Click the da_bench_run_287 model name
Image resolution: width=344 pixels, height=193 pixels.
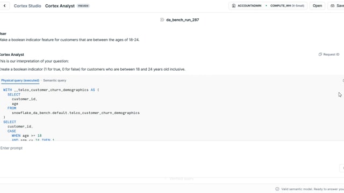[183, 20]
